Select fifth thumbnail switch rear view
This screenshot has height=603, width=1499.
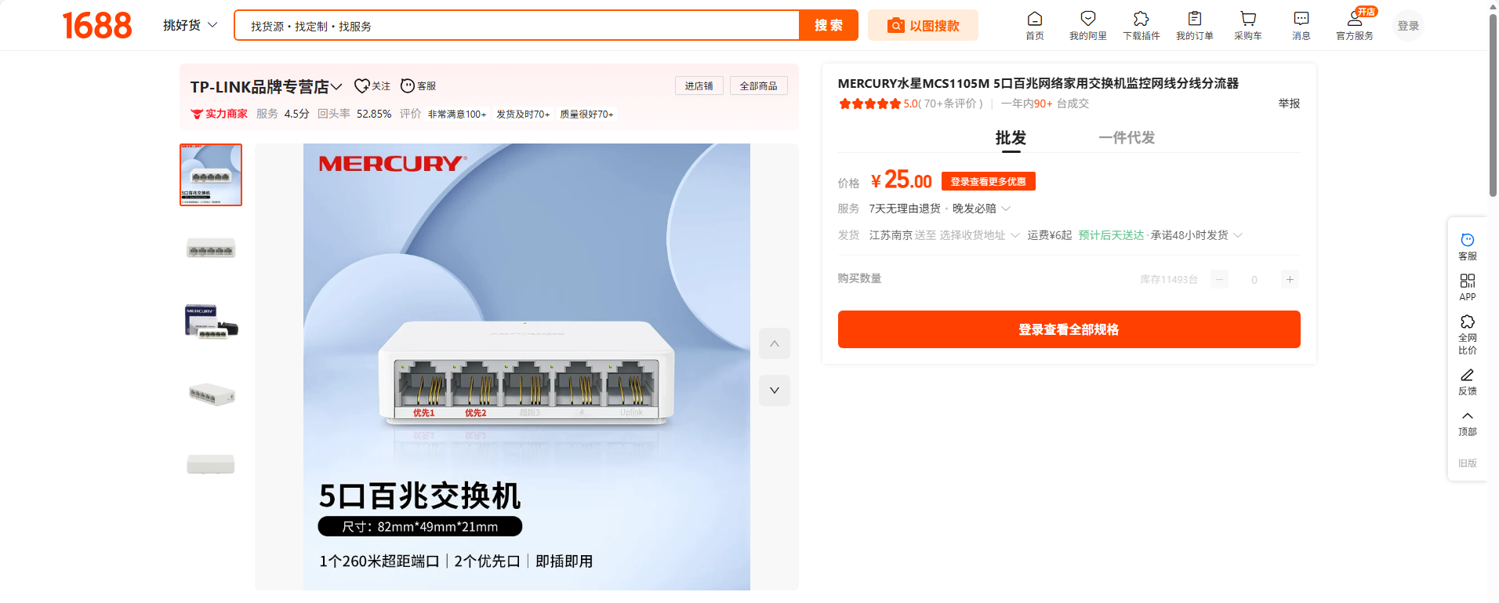pos(211,465)
